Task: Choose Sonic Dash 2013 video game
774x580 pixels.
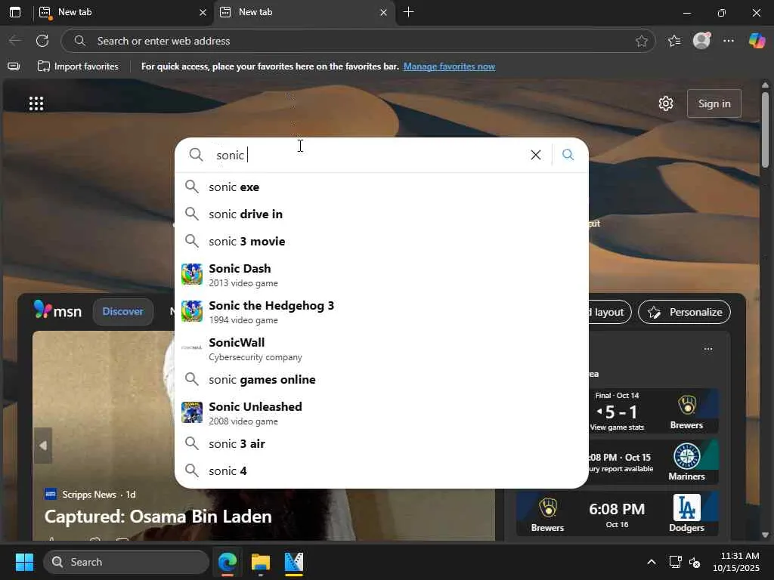Action: click(x=382, y=275)
